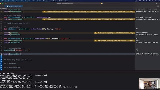Click the Wi-Fi icon in the menu bar
The height and width of the screenshot is (90, 160).
click(144, 1)
